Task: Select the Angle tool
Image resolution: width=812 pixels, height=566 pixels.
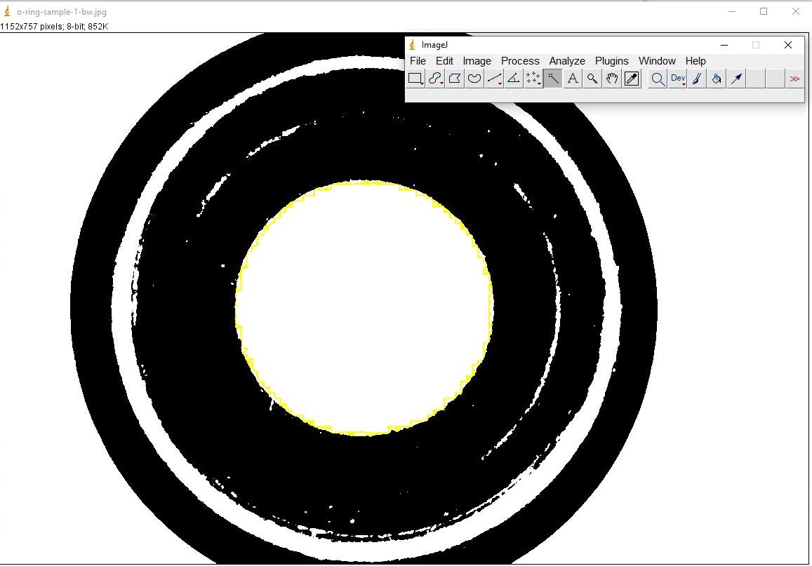Action: coord(514,79)
